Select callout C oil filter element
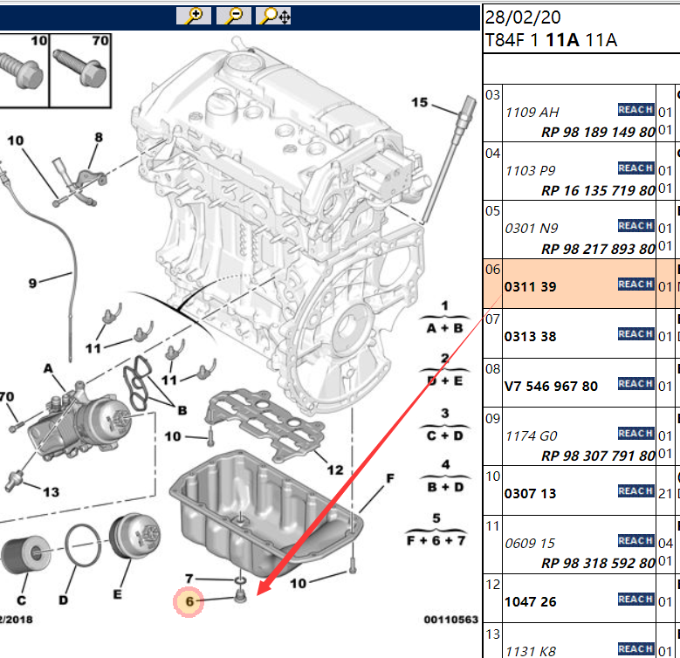Screen dimensions: 680x658 click(x=21, y=600)
